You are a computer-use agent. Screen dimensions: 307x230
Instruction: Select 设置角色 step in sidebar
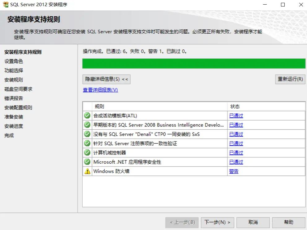pyautogui.click(x=14, y=61)
